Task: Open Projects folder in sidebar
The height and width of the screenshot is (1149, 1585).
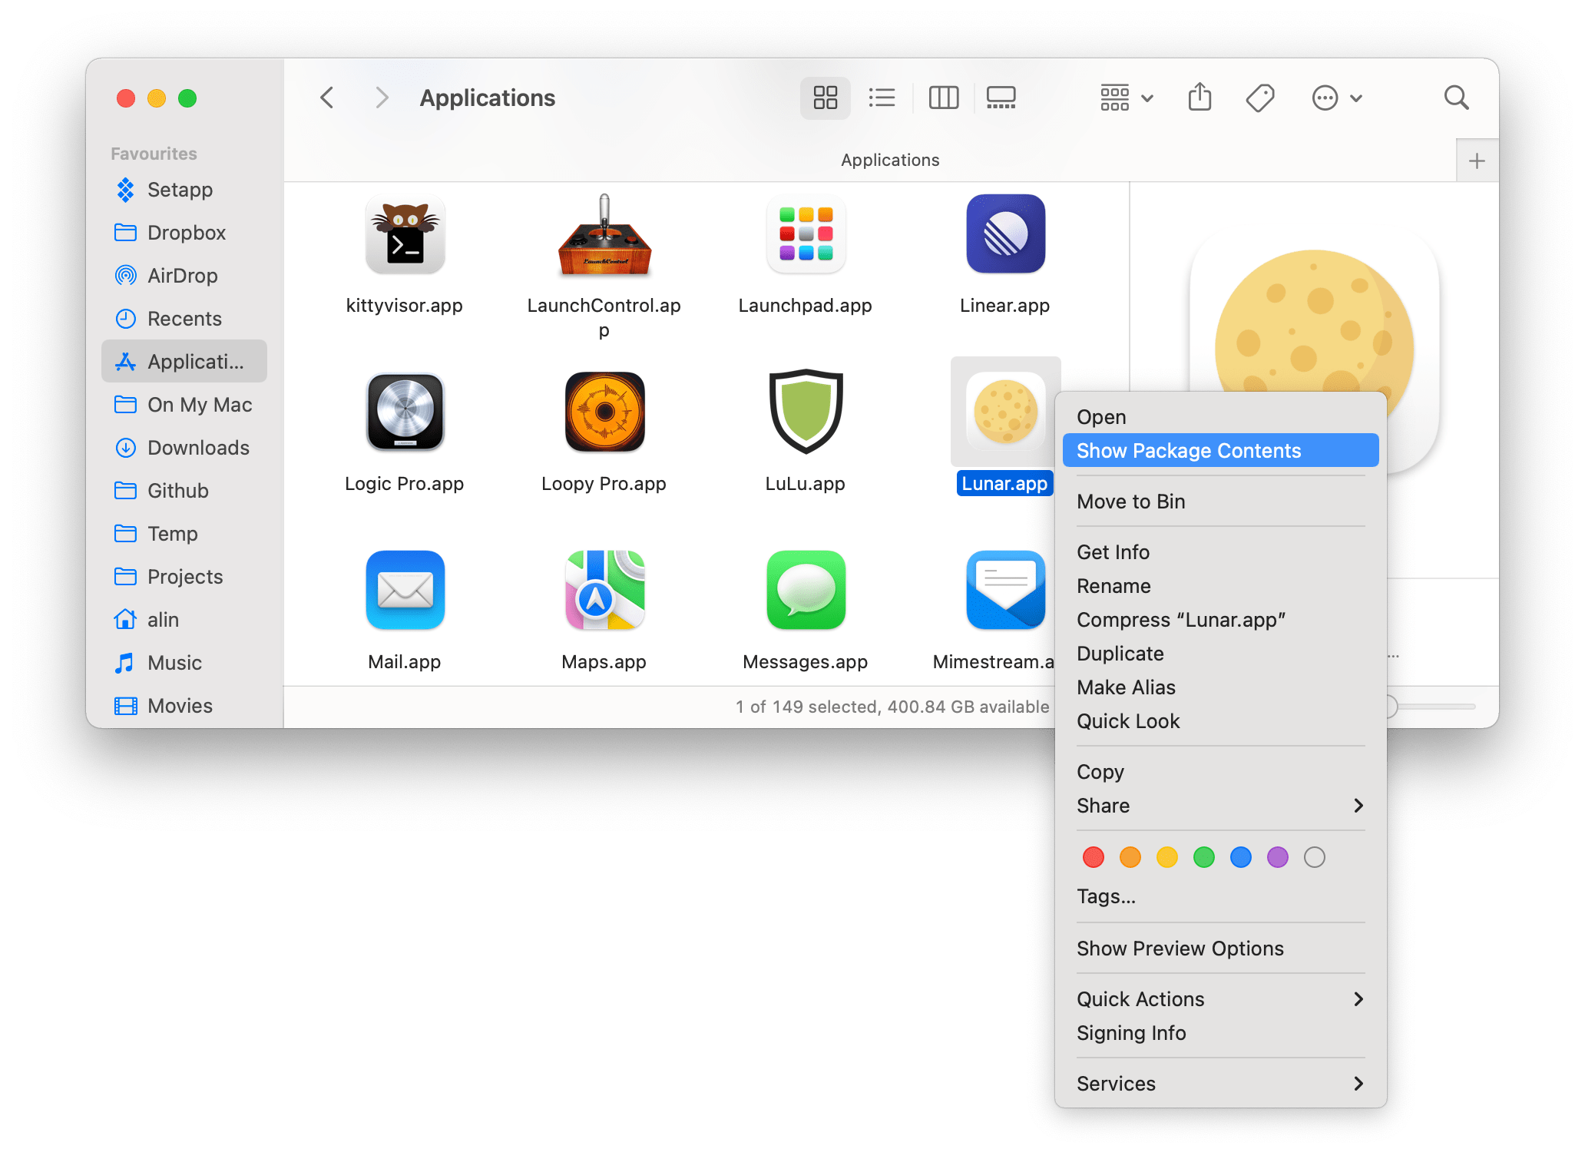Action: pyautogui.click(x=184, y=577)
